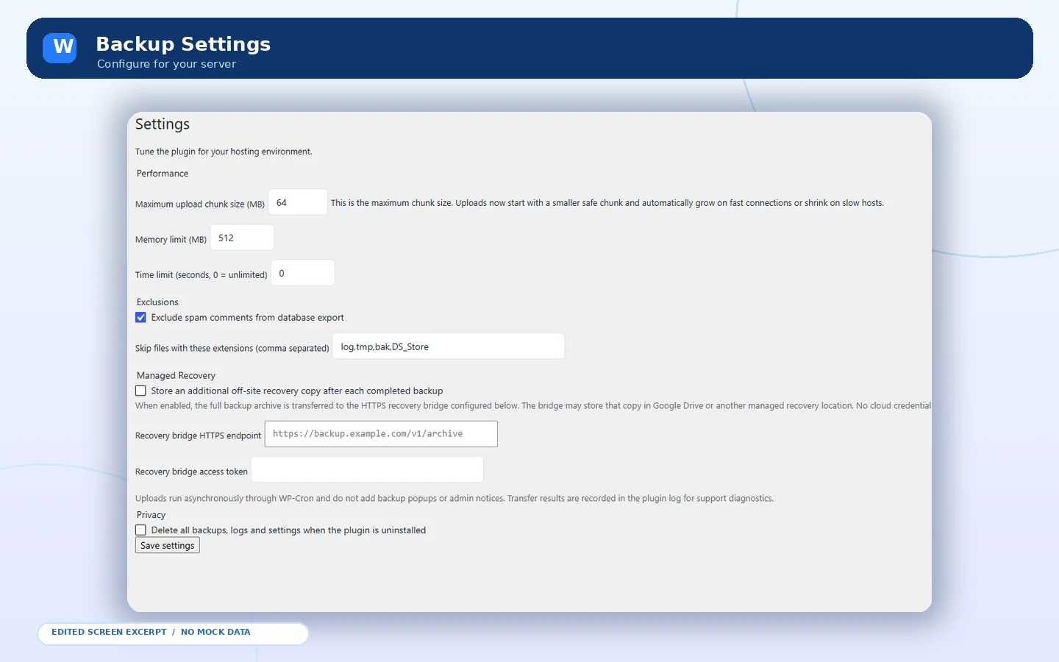Tick Delete all backups when plugin uninstalled
The height and width of the screenshot is (662, 1059).
coord(140,530)
